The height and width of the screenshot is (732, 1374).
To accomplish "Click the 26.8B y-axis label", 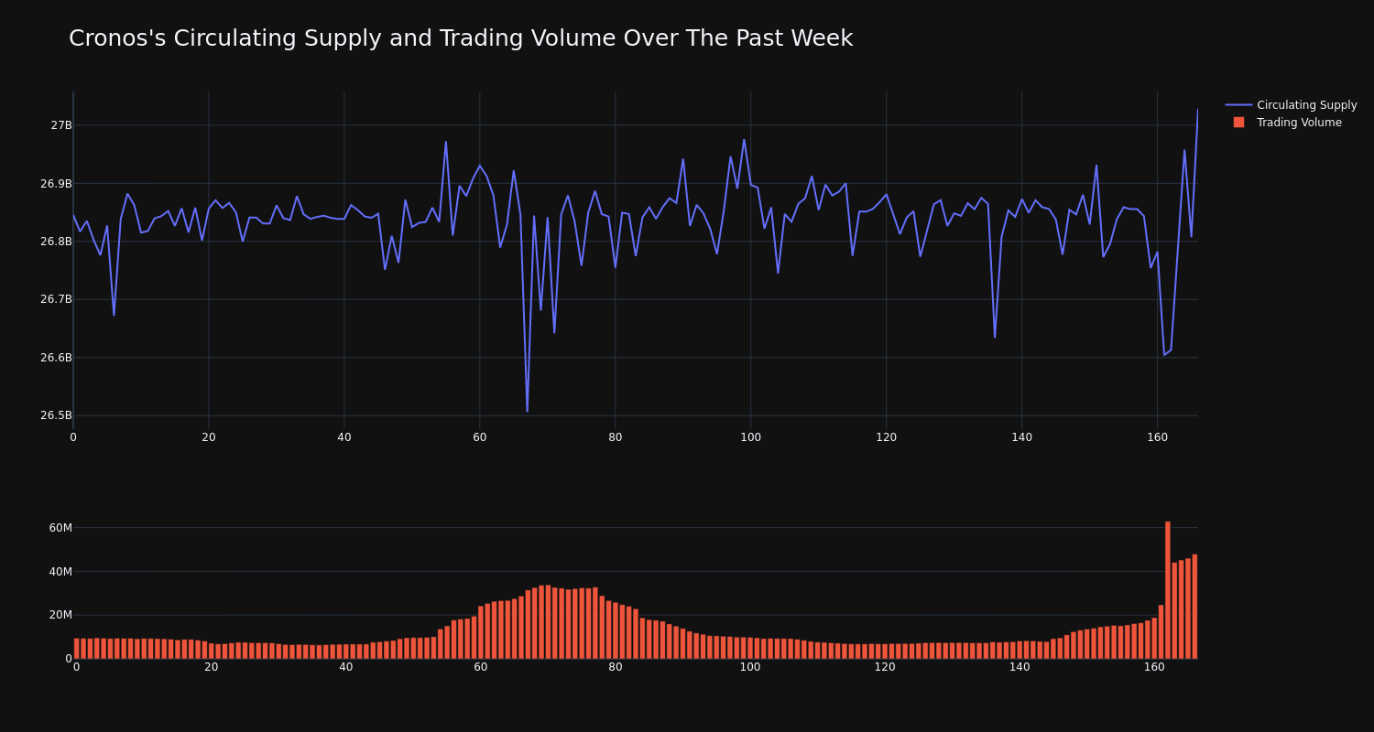I will [x=56, y=242].
